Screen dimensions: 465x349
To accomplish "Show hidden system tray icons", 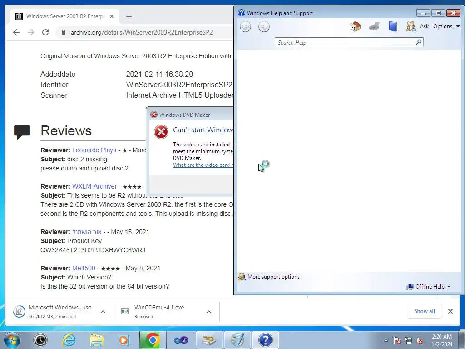I will 386,340.
